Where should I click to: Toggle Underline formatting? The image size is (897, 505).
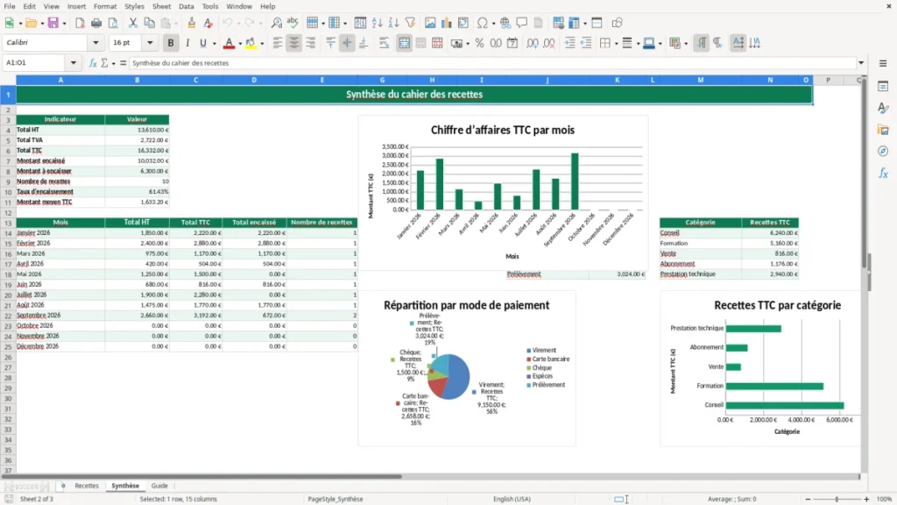point(202,43)
